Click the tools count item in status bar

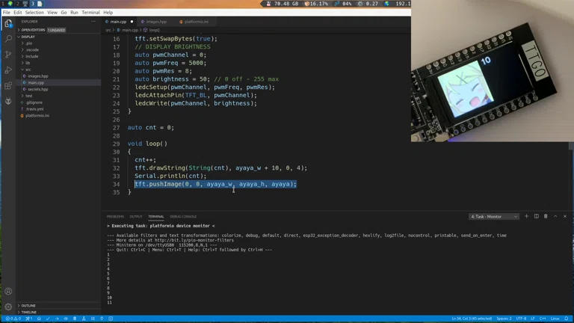point(29,319)
